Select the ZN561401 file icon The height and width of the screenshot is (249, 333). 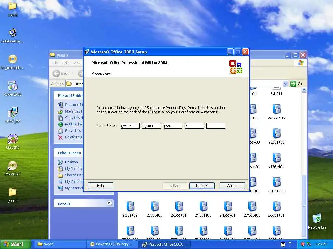(x=228, y=207)
